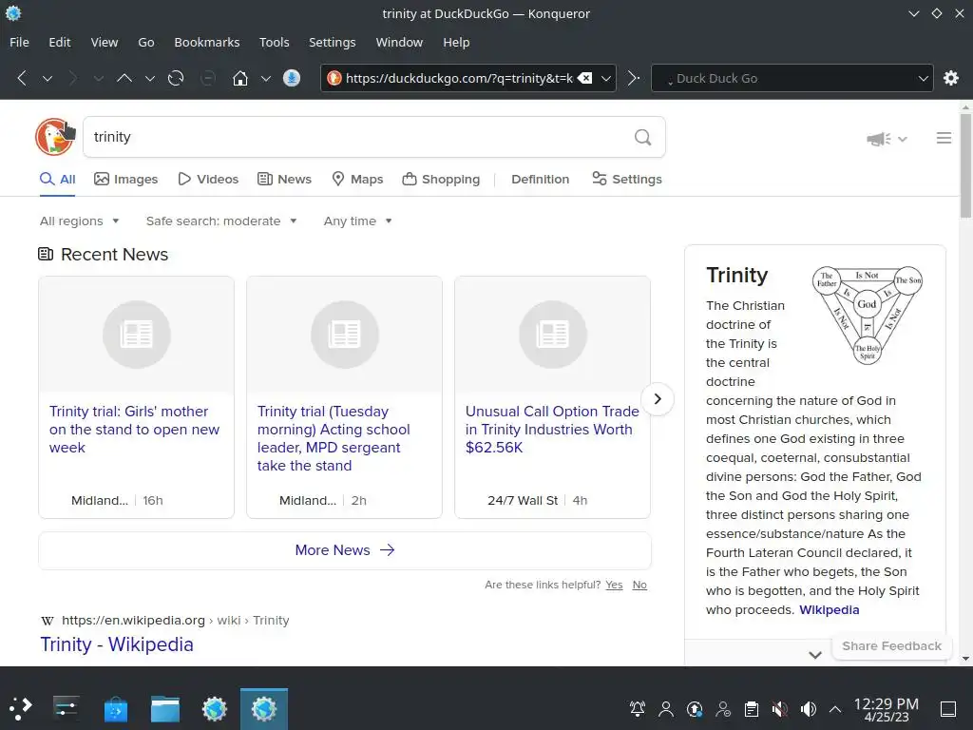Open 'Girls' mother on the stand' news article

pos(134,429)
